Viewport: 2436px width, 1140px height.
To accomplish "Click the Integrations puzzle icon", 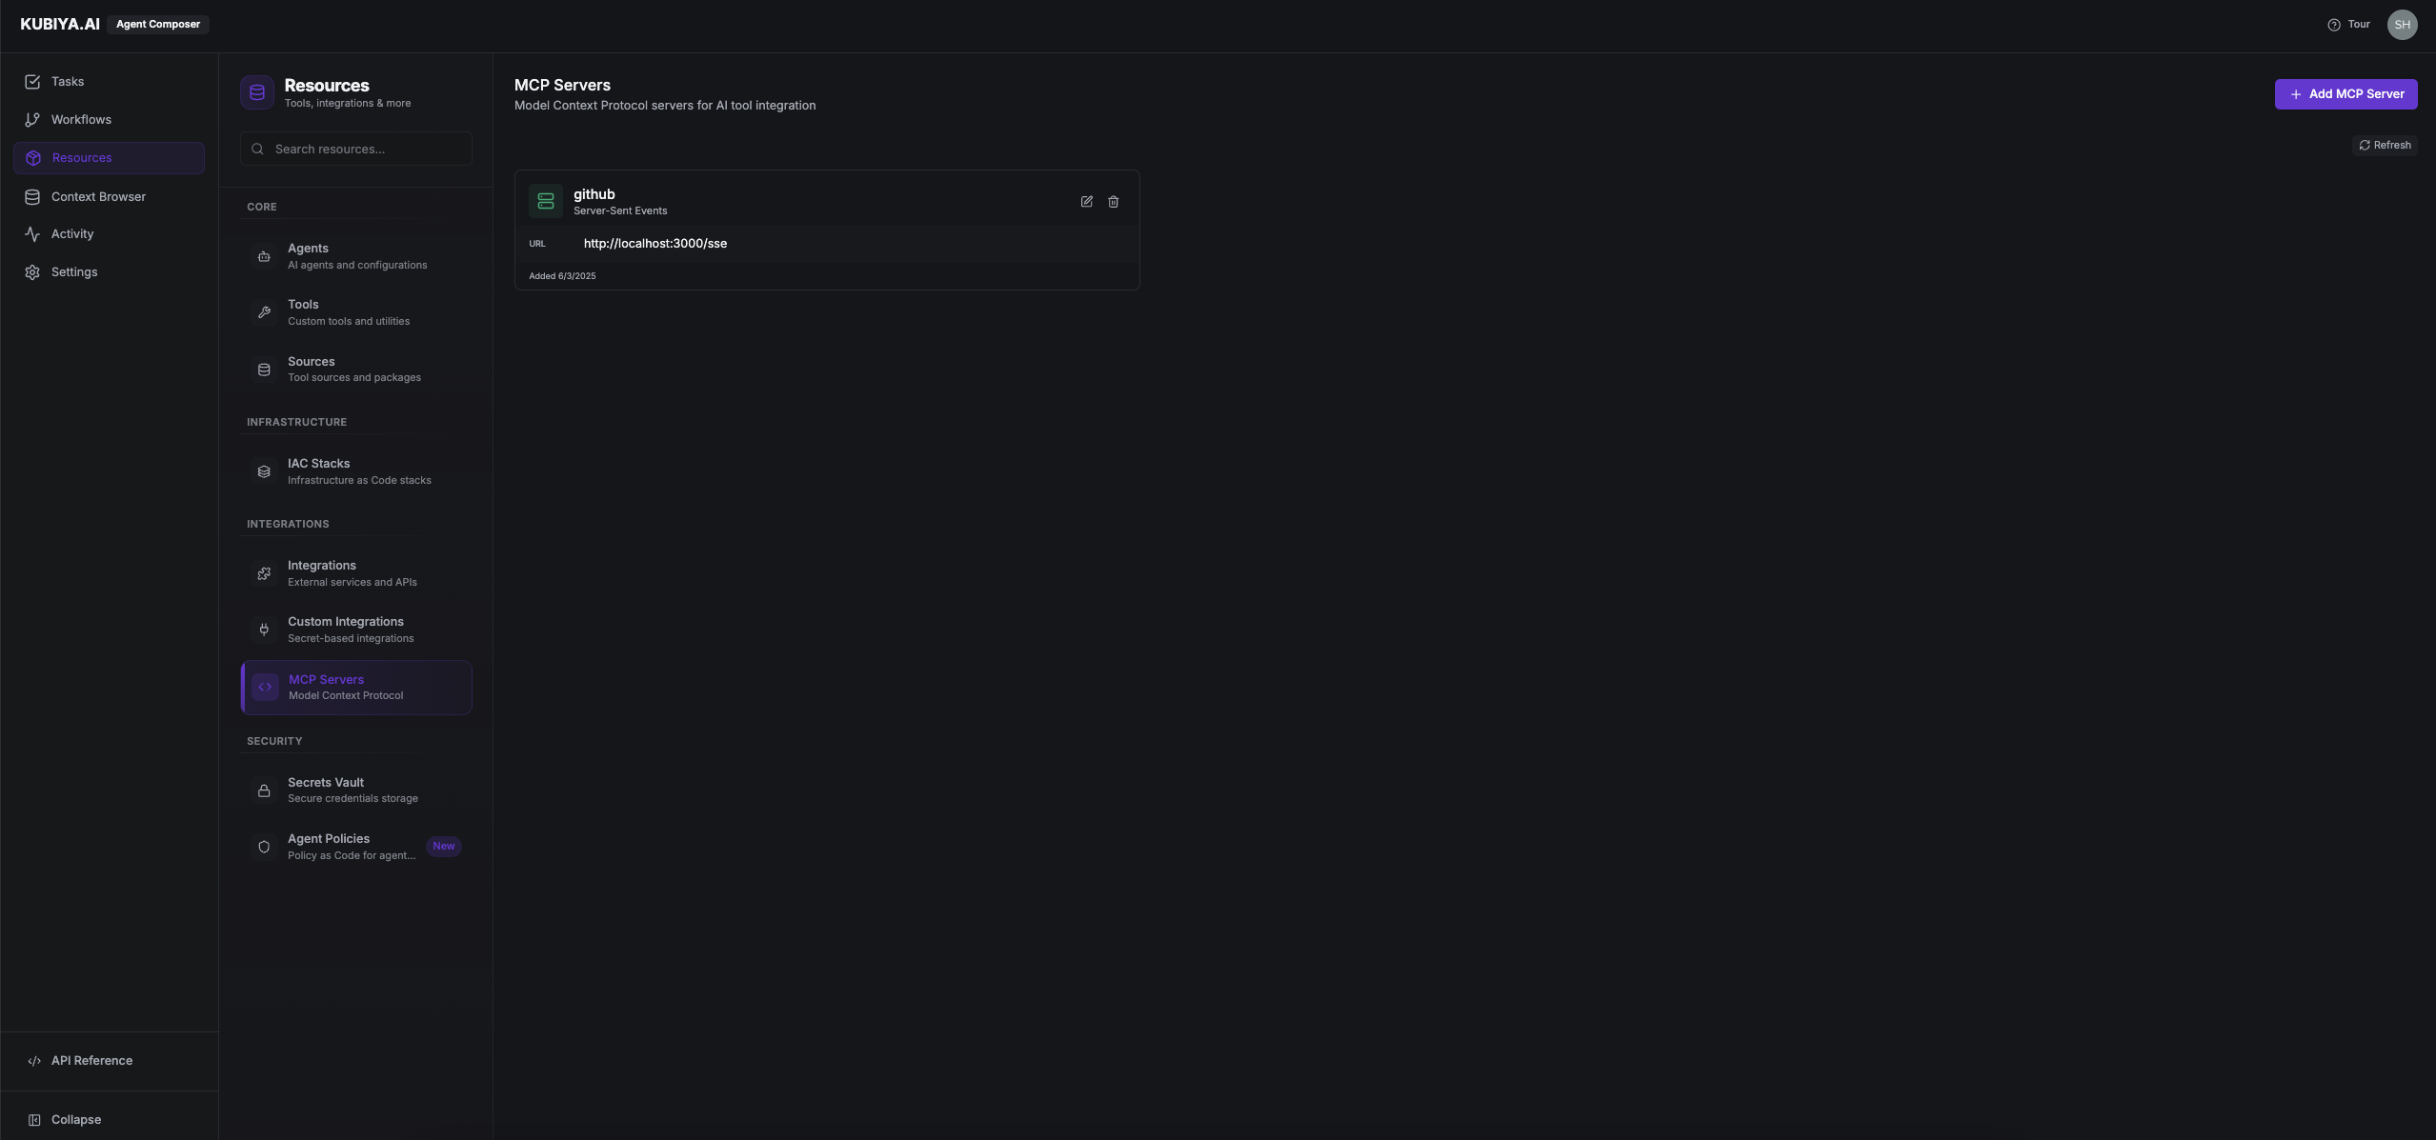I will [264, 573].
